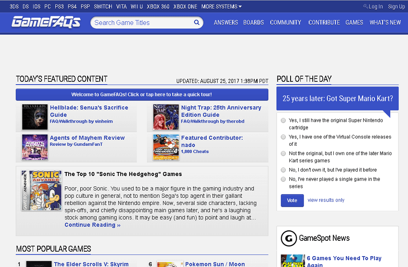Open Night Trap: 25th Anniversary Edition Guide

click(221, 111)
